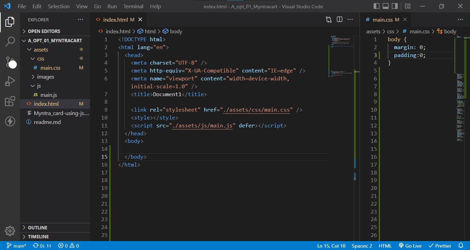
Task: Open the Go menu
Action: (x=97, y=6)
